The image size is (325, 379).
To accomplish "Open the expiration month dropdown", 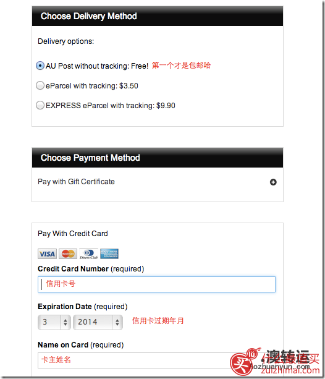I will pyautogui.click(x=54, y=322).
